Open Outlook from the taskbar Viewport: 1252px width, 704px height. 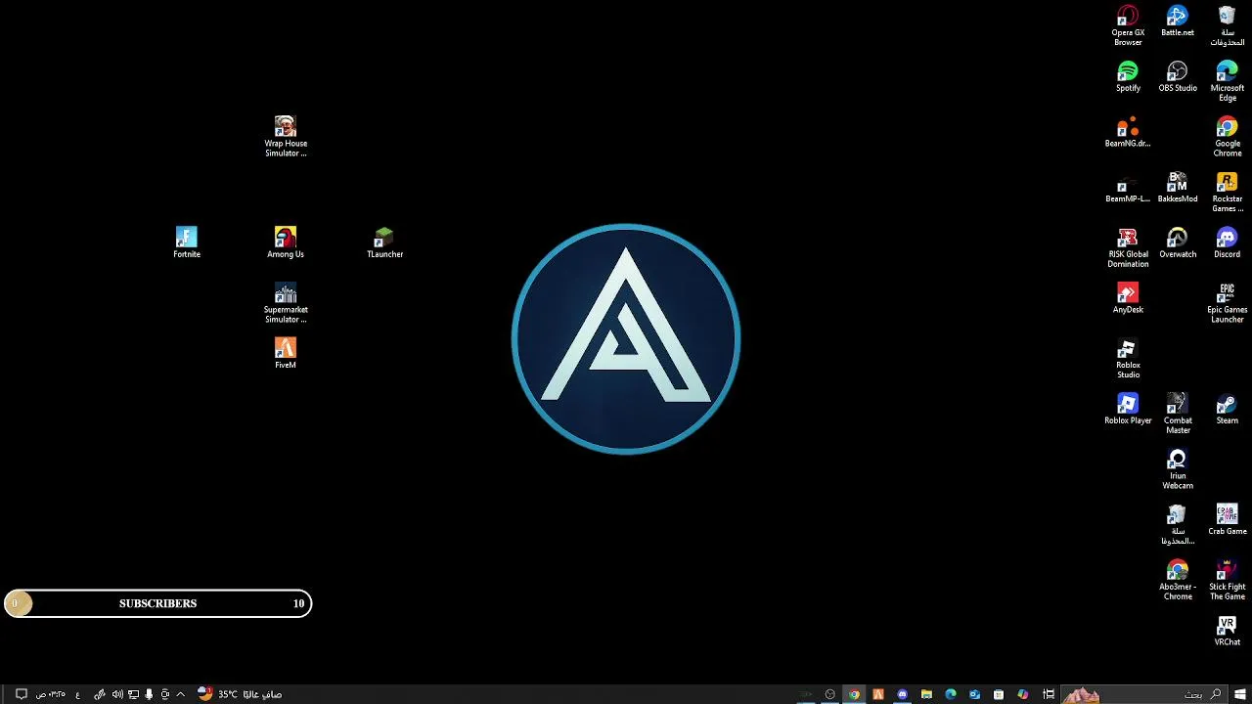[x=974, y=694]
